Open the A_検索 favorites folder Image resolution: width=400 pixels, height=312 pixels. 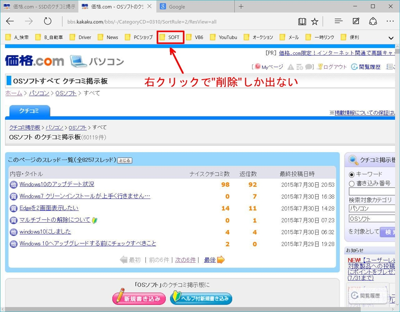coord(17,37)
